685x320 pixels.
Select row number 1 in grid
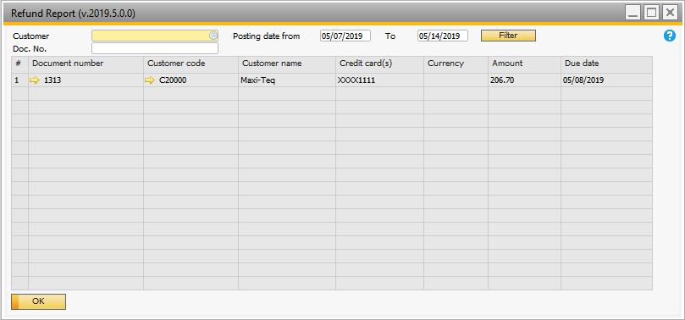(x=19, y=80)
